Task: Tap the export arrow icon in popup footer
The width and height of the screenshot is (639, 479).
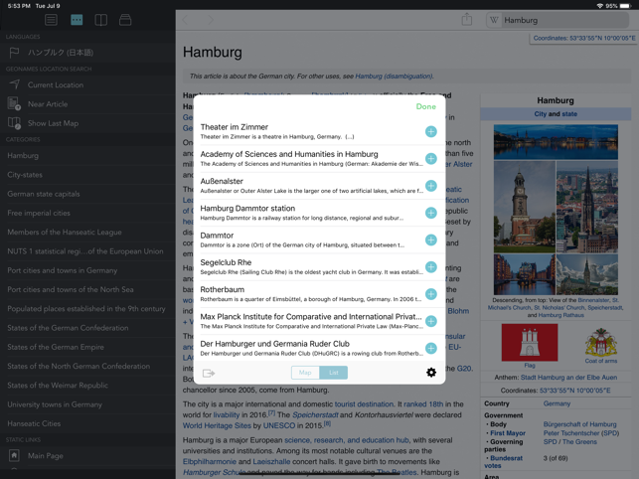Action: 209,373
